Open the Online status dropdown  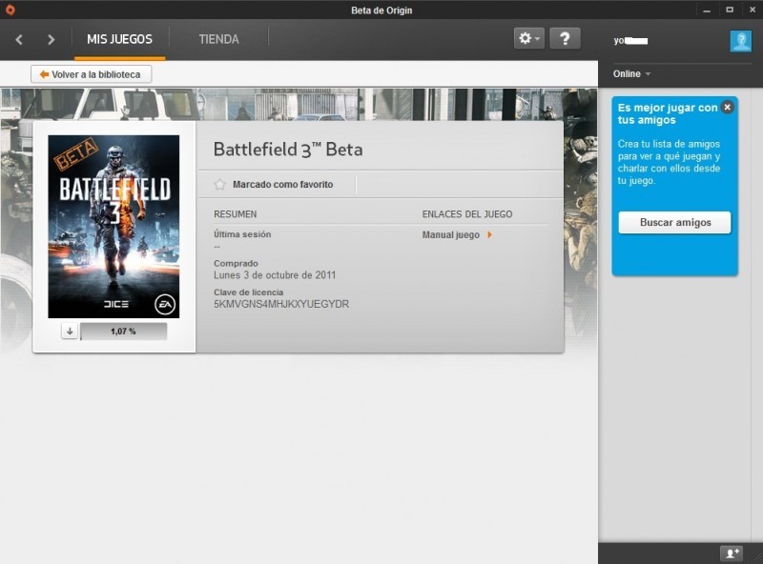click(x=631, y=74)
